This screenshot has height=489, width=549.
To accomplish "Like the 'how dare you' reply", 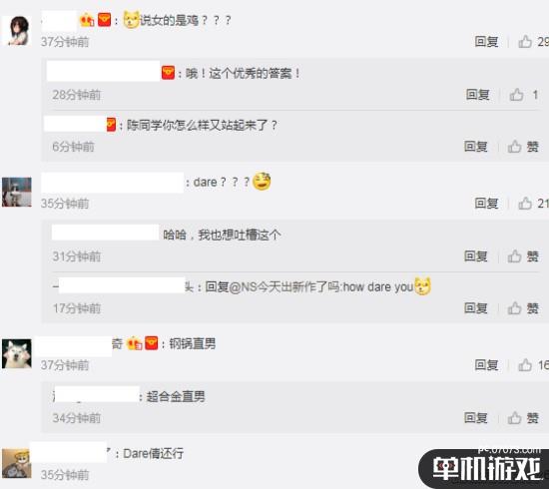I will click(x=515, y=308).
